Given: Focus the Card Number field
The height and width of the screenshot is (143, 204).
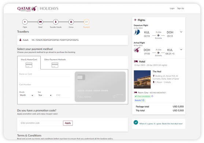Looking at the screenshot, I should tap(45, 85).
